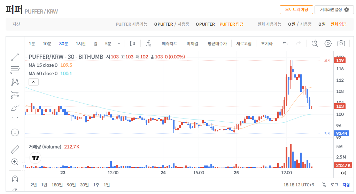Click the Volume 거래량 indicator legend

[45, 147]
